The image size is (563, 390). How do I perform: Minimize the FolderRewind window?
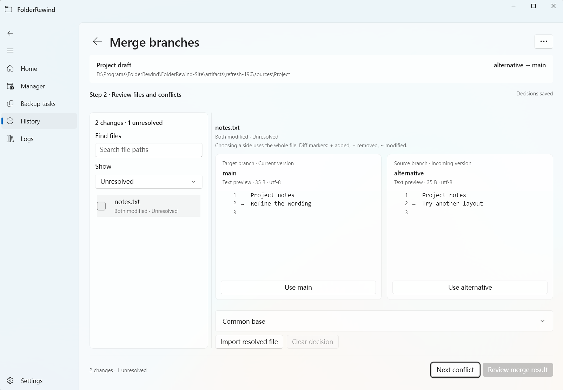pyautogui.click(x=514, y=6)
